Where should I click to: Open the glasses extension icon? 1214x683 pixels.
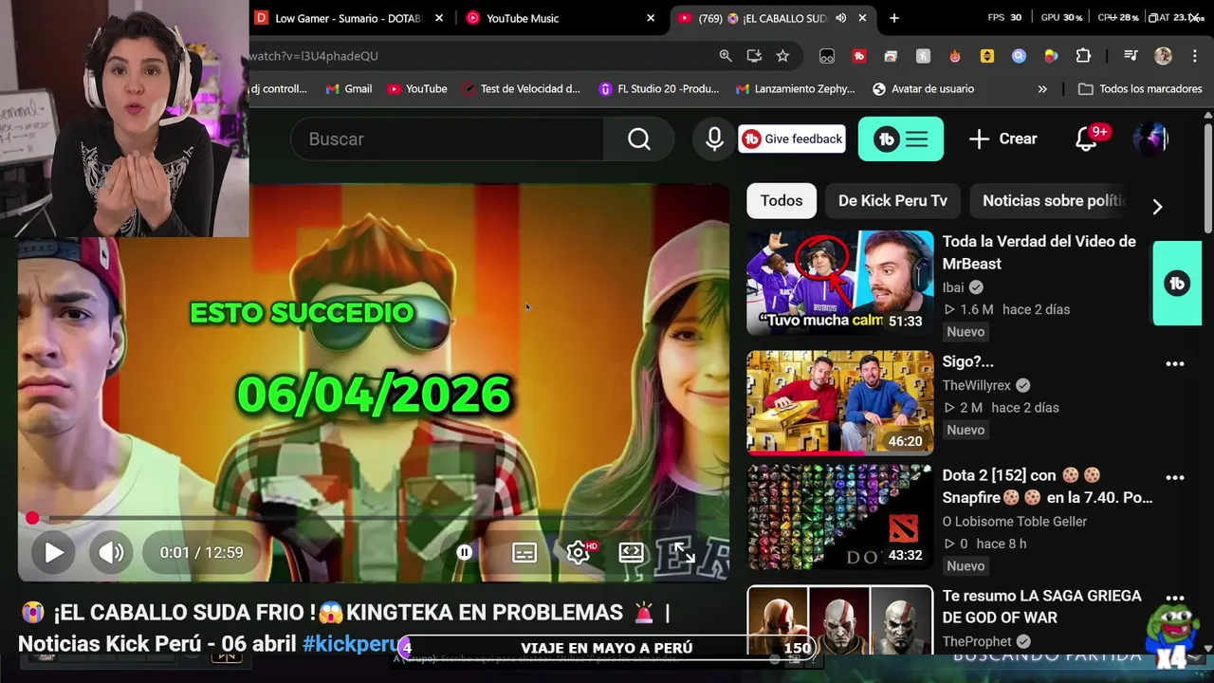(x=827, y=57)
